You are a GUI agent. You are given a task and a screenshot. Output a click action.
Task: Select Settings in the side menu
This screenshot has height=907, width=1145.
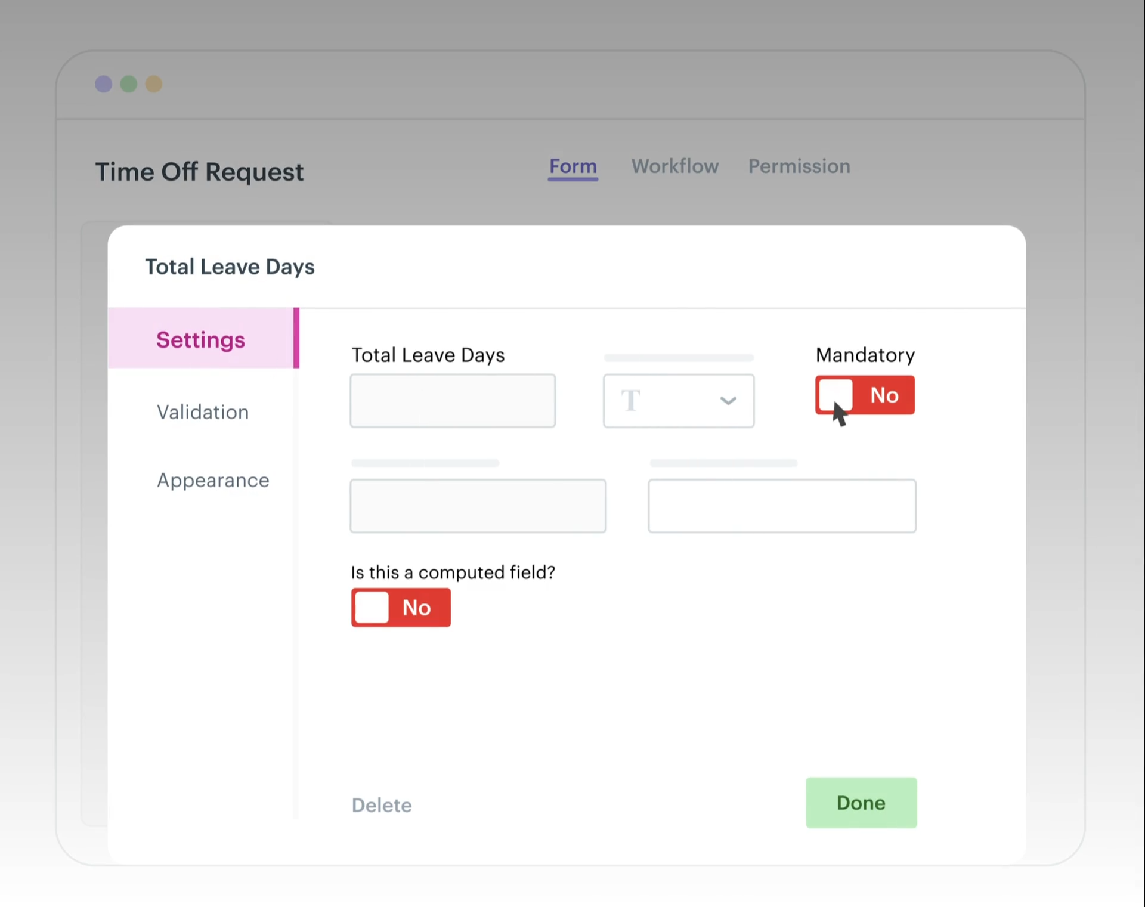[201, 339]
